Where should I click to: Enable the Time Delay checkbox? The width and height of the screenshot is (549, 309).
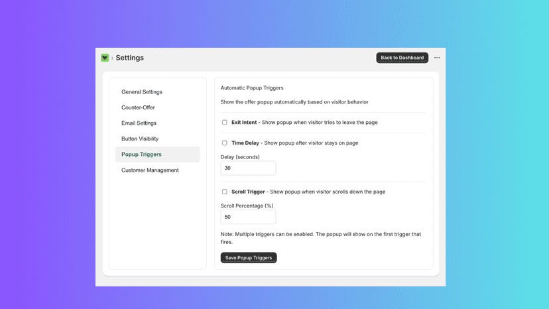click(224, 143)
